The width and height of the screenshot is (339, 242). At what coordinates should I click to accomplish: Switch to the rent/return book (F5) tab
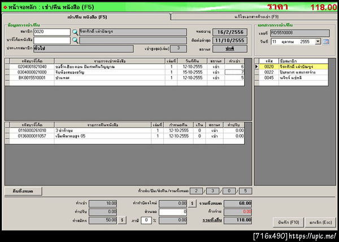(x=87, y=17)
